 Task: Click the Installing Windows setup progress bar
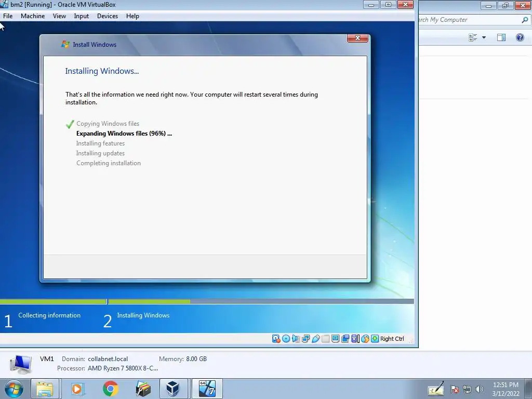click(x=261, y=301)
